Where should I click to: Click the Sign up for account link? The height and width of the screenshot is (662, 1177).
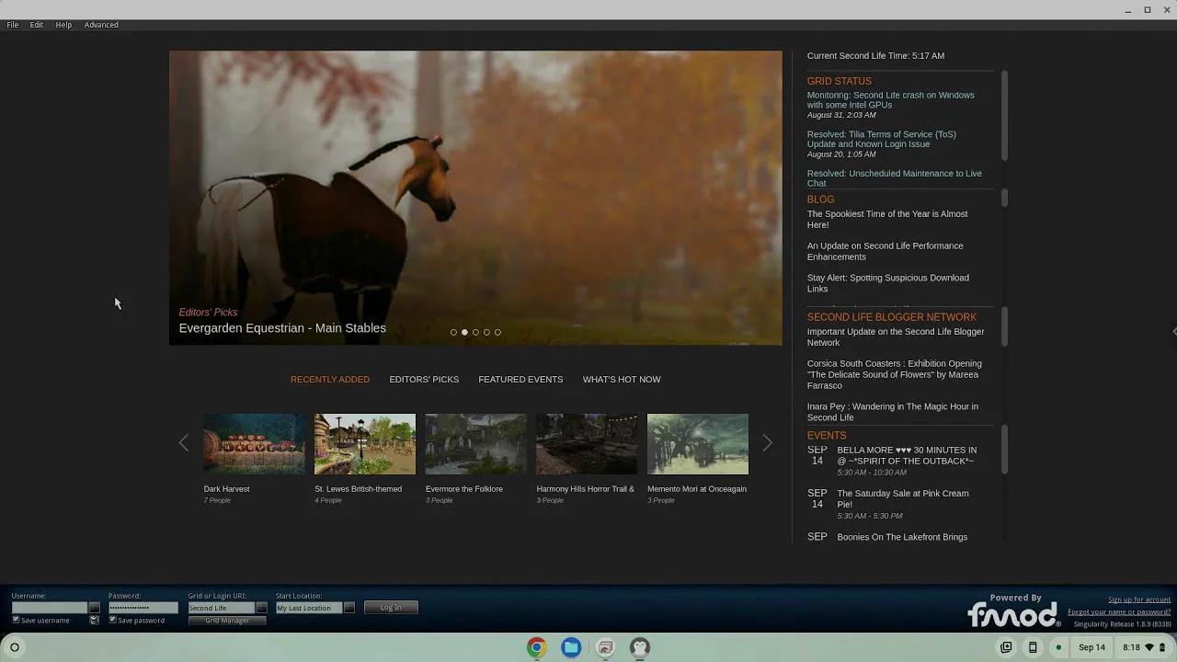tap(1138, 599)
